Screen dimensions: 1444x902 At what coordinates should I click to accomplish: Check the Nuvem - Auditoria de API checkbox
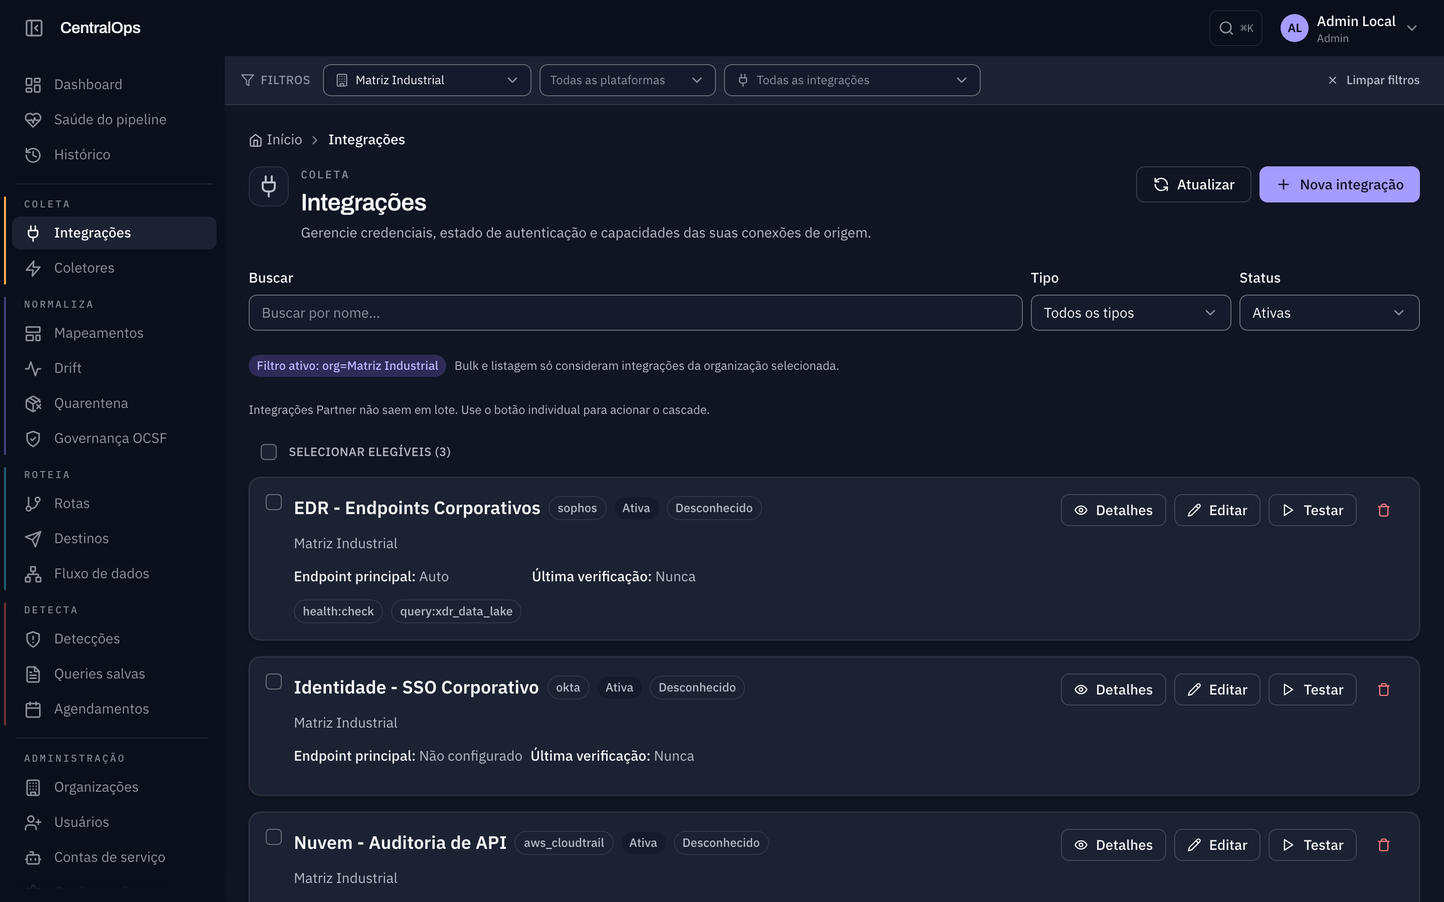pos(273,837)
